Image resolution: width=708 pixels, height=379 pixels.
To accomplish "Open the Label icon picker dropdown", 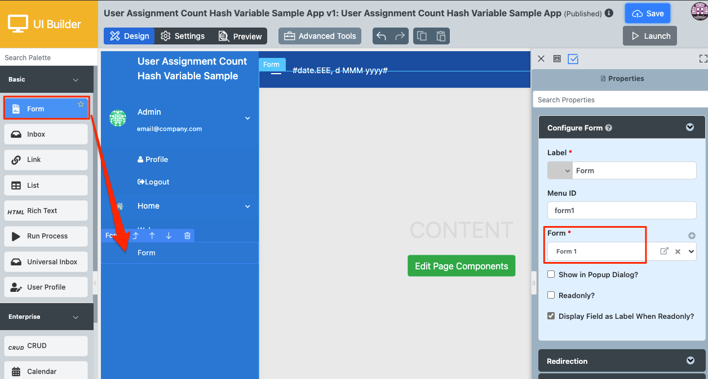I will [560, 170].
